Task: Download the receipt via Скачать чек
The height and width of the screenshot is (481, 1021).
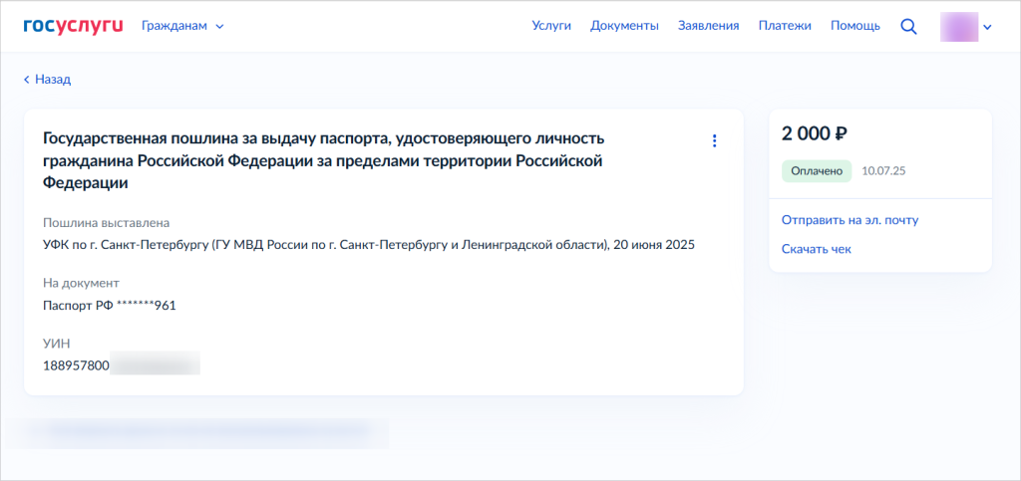Action: [x=816, y=249]
